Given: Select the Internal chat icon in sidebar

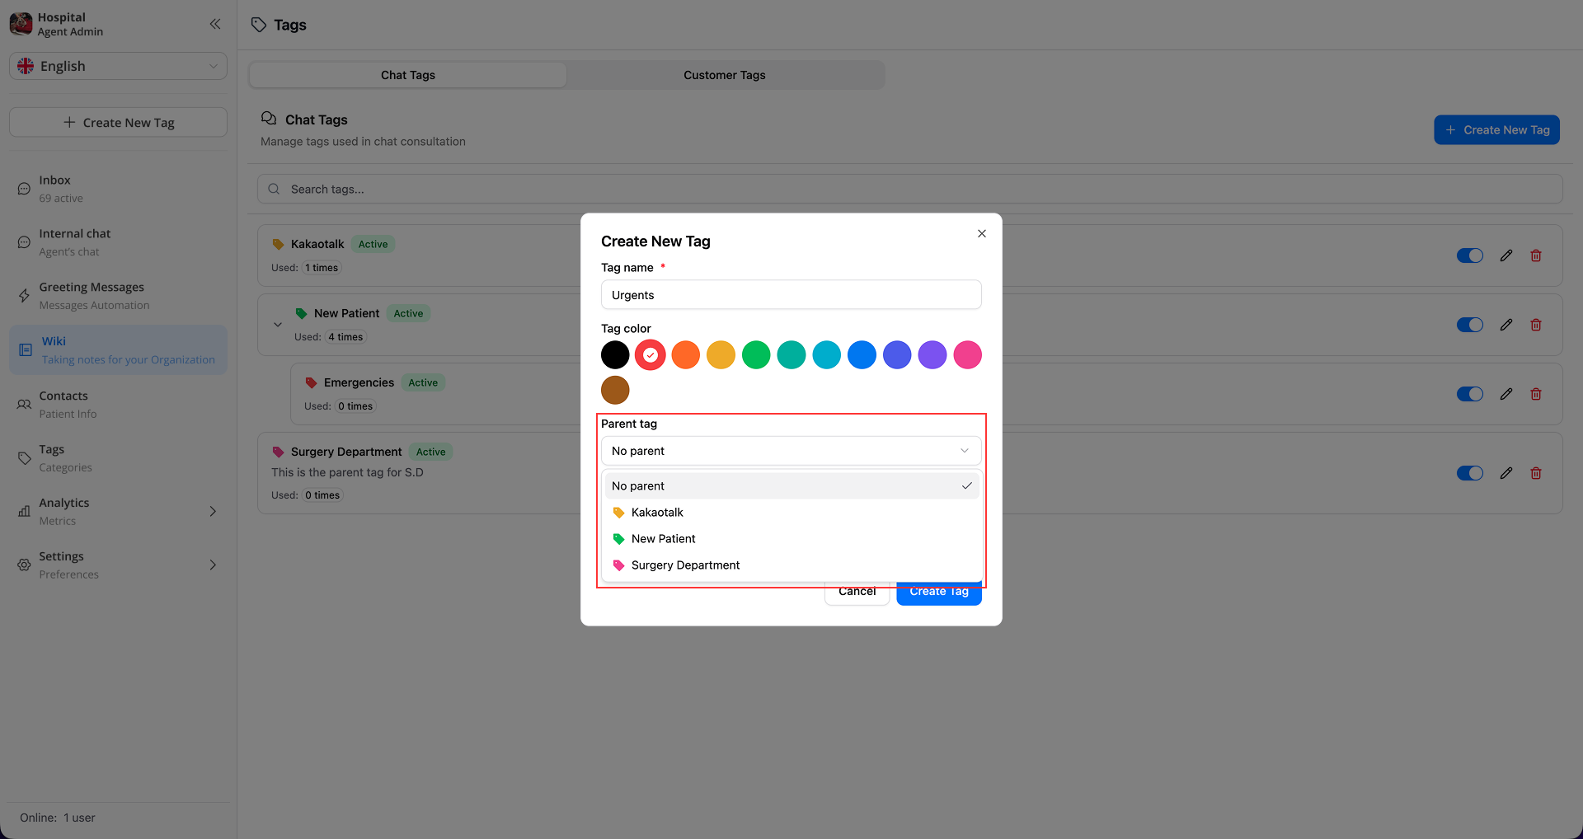Looking at the screenshot, I should click(x=24, y=241).
